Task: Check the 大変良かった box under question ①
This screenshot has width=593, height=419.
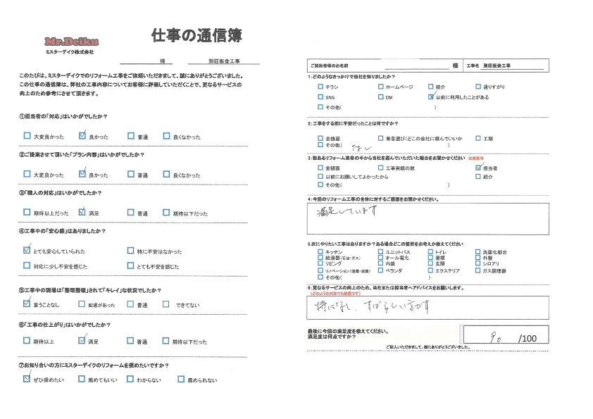Action: pos(27,136)
